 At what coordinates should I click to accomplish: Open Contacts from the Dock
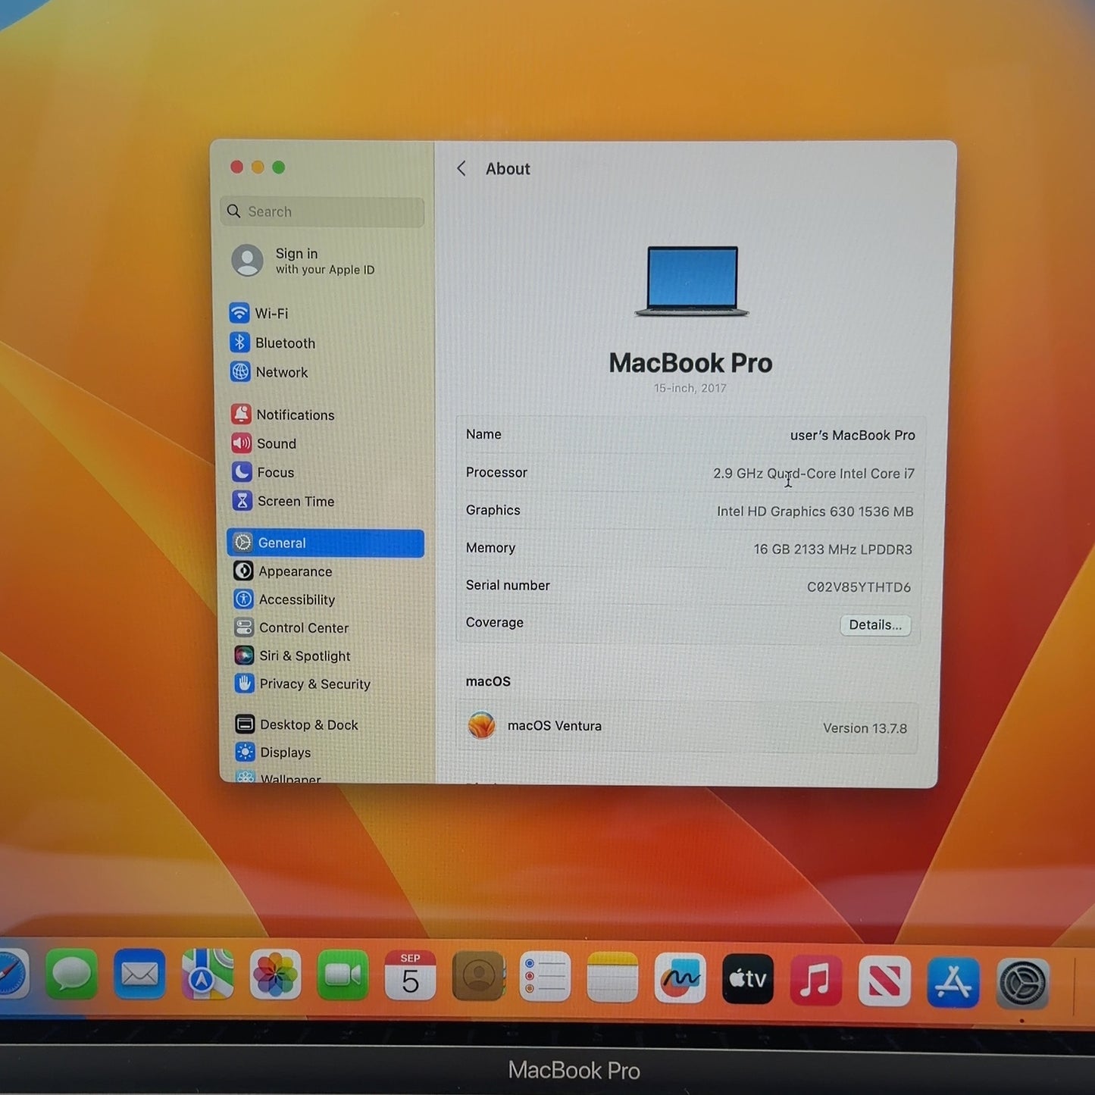coord(478,977)
